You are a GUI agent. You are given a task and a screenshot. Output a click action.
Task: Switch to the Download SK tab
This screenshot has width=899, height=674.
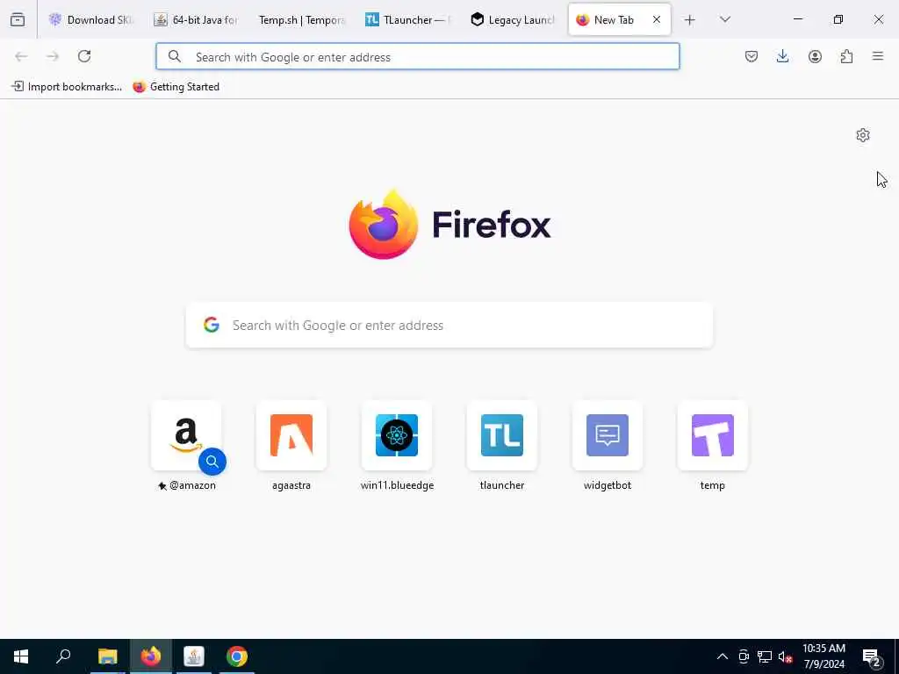point(90,20)
